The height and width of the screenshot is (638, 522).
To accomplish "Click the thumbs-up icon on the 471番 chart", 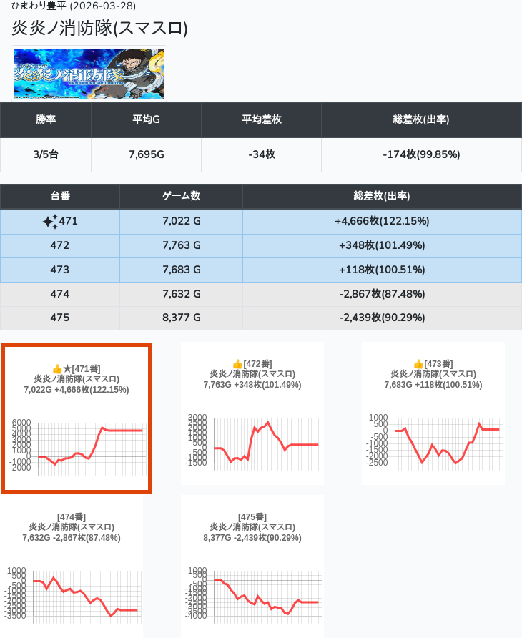I will [57, 368].
